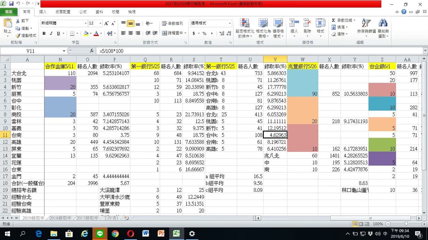
Task: Click into the formula bar input
Action: [x=260, y=51]
